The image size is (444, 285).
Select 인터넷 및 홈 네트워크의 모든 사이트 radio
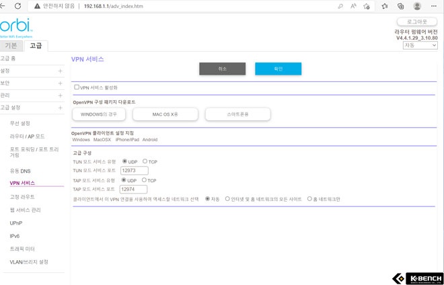(x=227, y=199)
